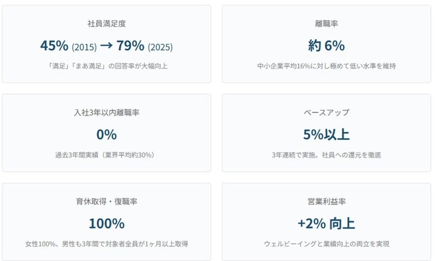The height and width of the screenshot is (261, 436).
Task: Click the ウェルビーイングと業績向上 description text
Action: (327, 244)
